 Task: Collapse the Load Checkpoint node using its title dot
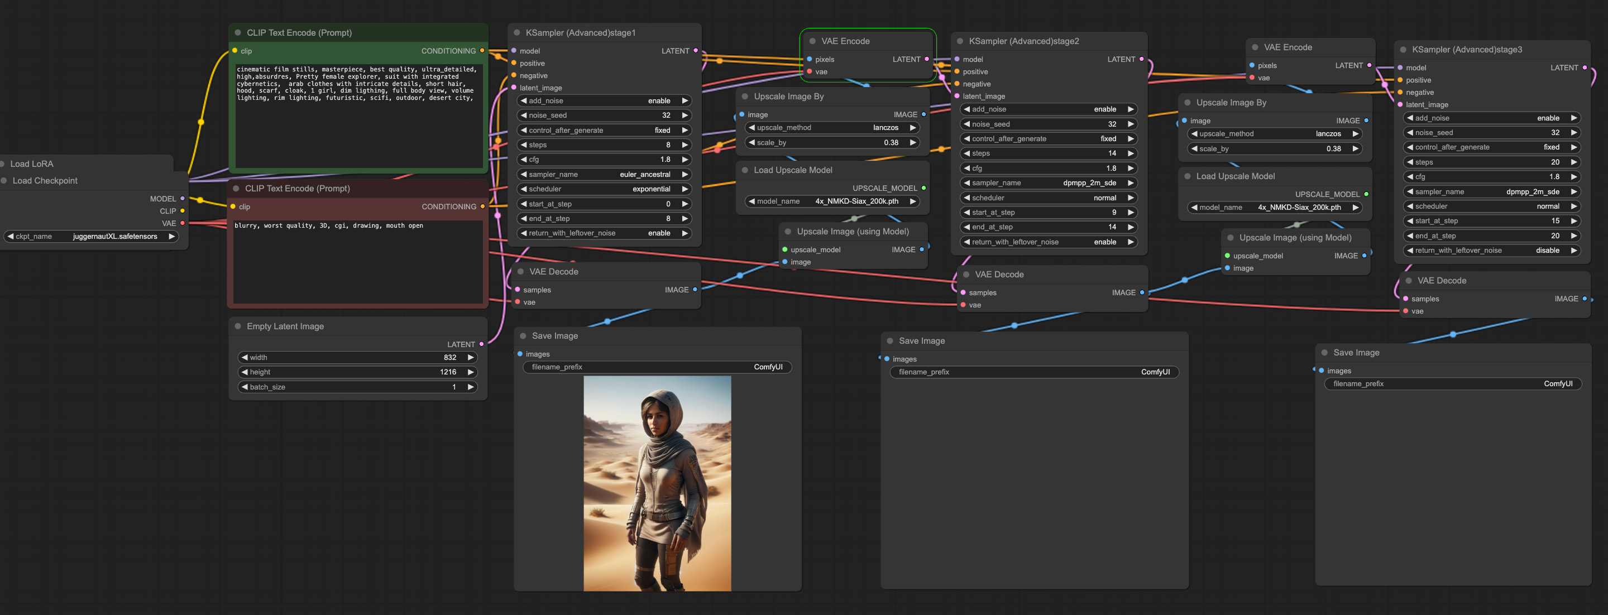(x=4, y=181)
